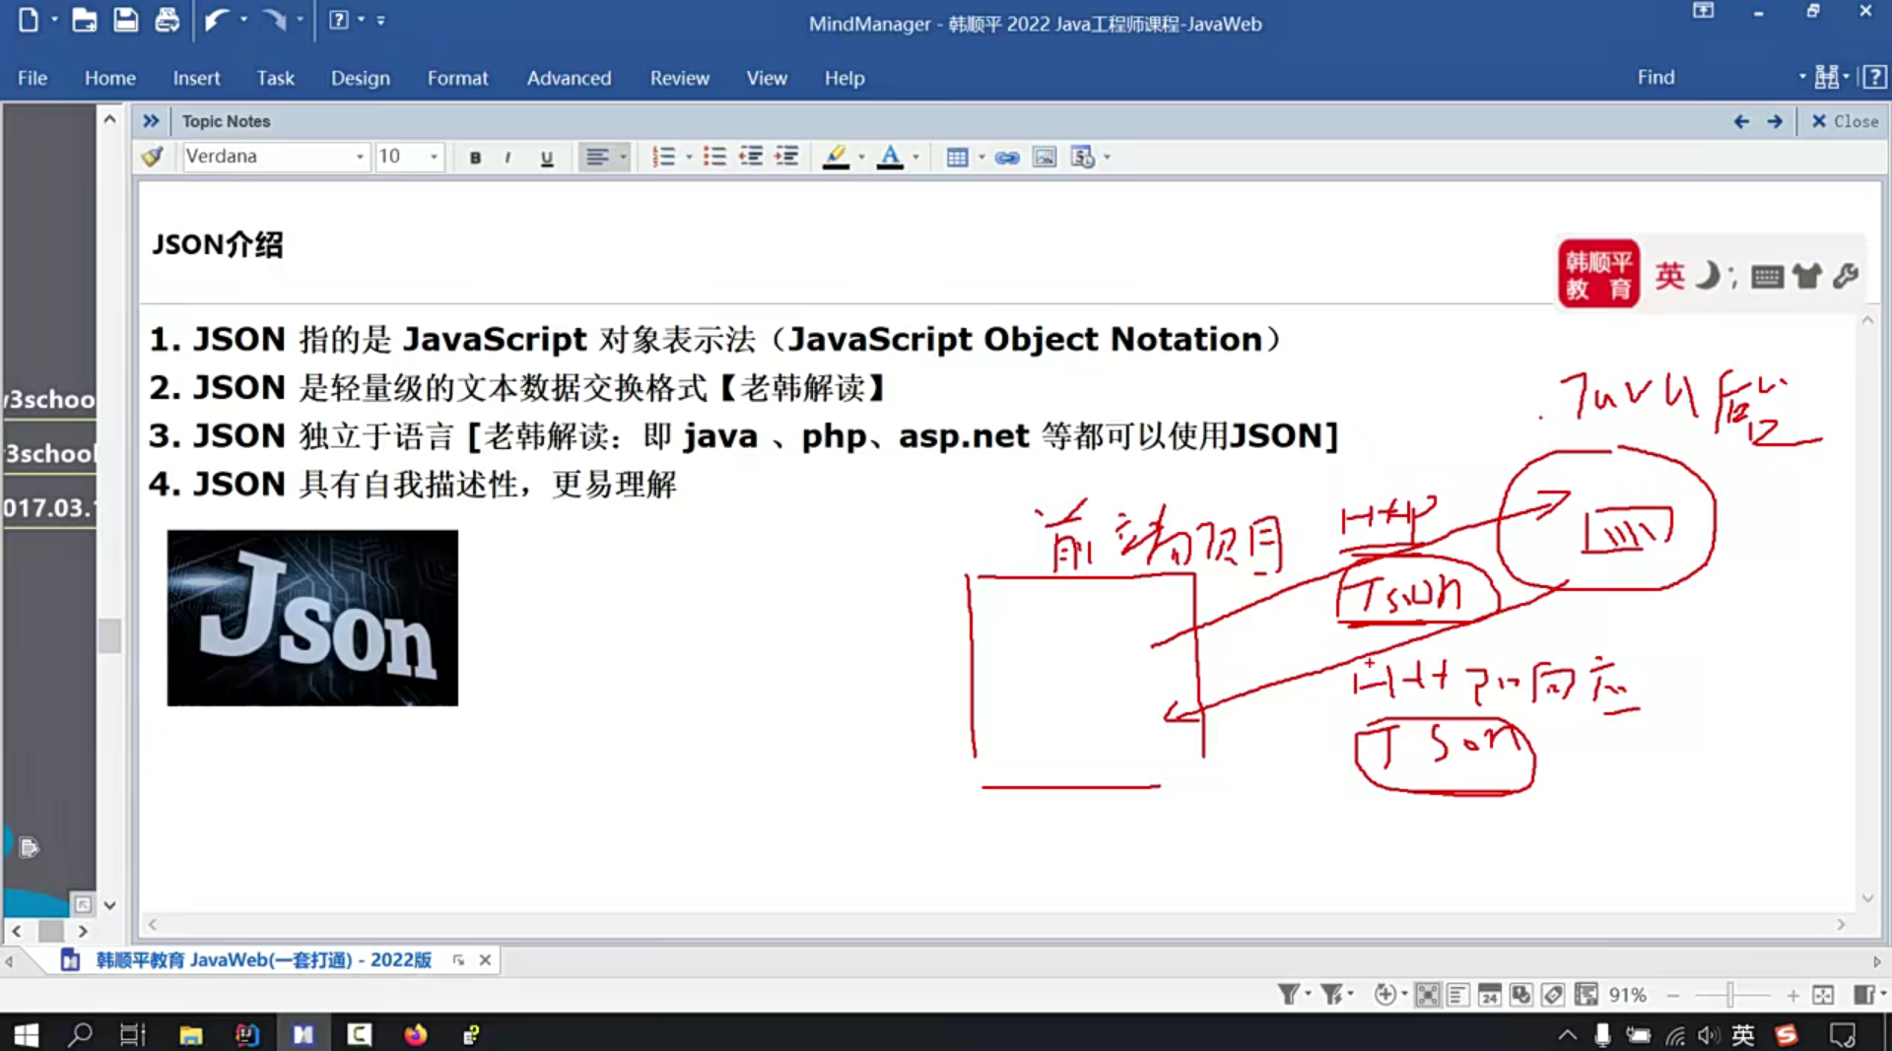The height and width of the screenshot is (1051, 1892).
Task: Click zoom out minus button
Action: (1672, 995)
